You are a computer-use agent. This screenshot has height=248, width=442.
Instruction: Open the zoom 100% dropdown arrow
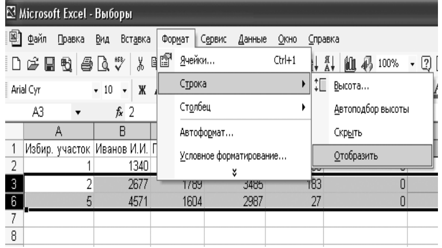[413, 64]
